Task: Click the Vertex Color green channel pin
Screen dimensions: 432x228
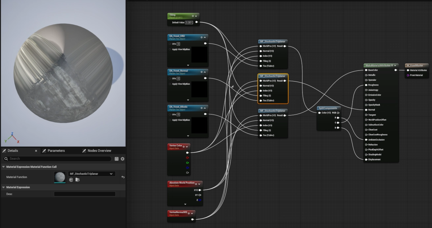Action: pyautogui.click(x=187, y=162)
